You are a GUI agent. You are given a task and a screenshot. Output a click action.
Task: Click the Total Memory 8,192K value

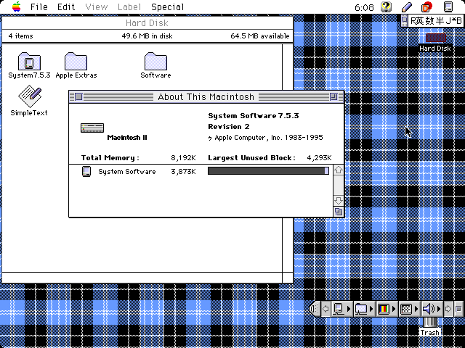[183, 158]
